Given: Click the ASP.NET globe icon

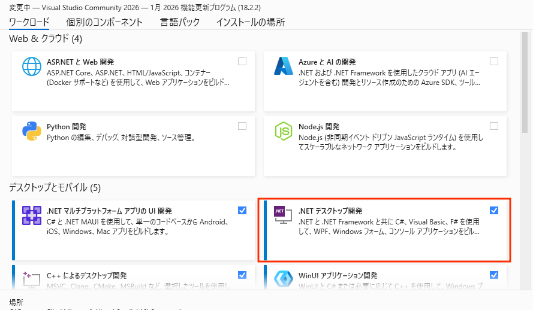Looking at the screenshot, I should coord(31,66).
